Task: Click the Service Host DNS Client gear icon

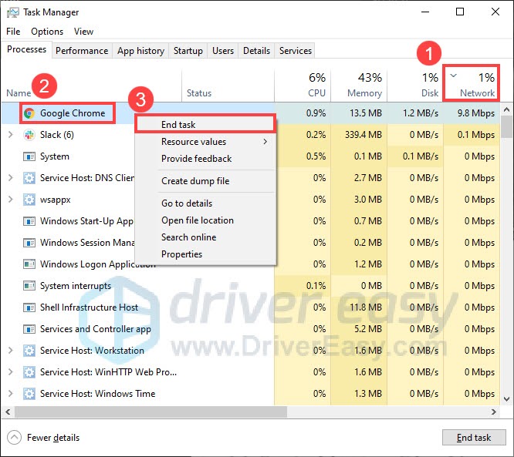Action: 29,178
